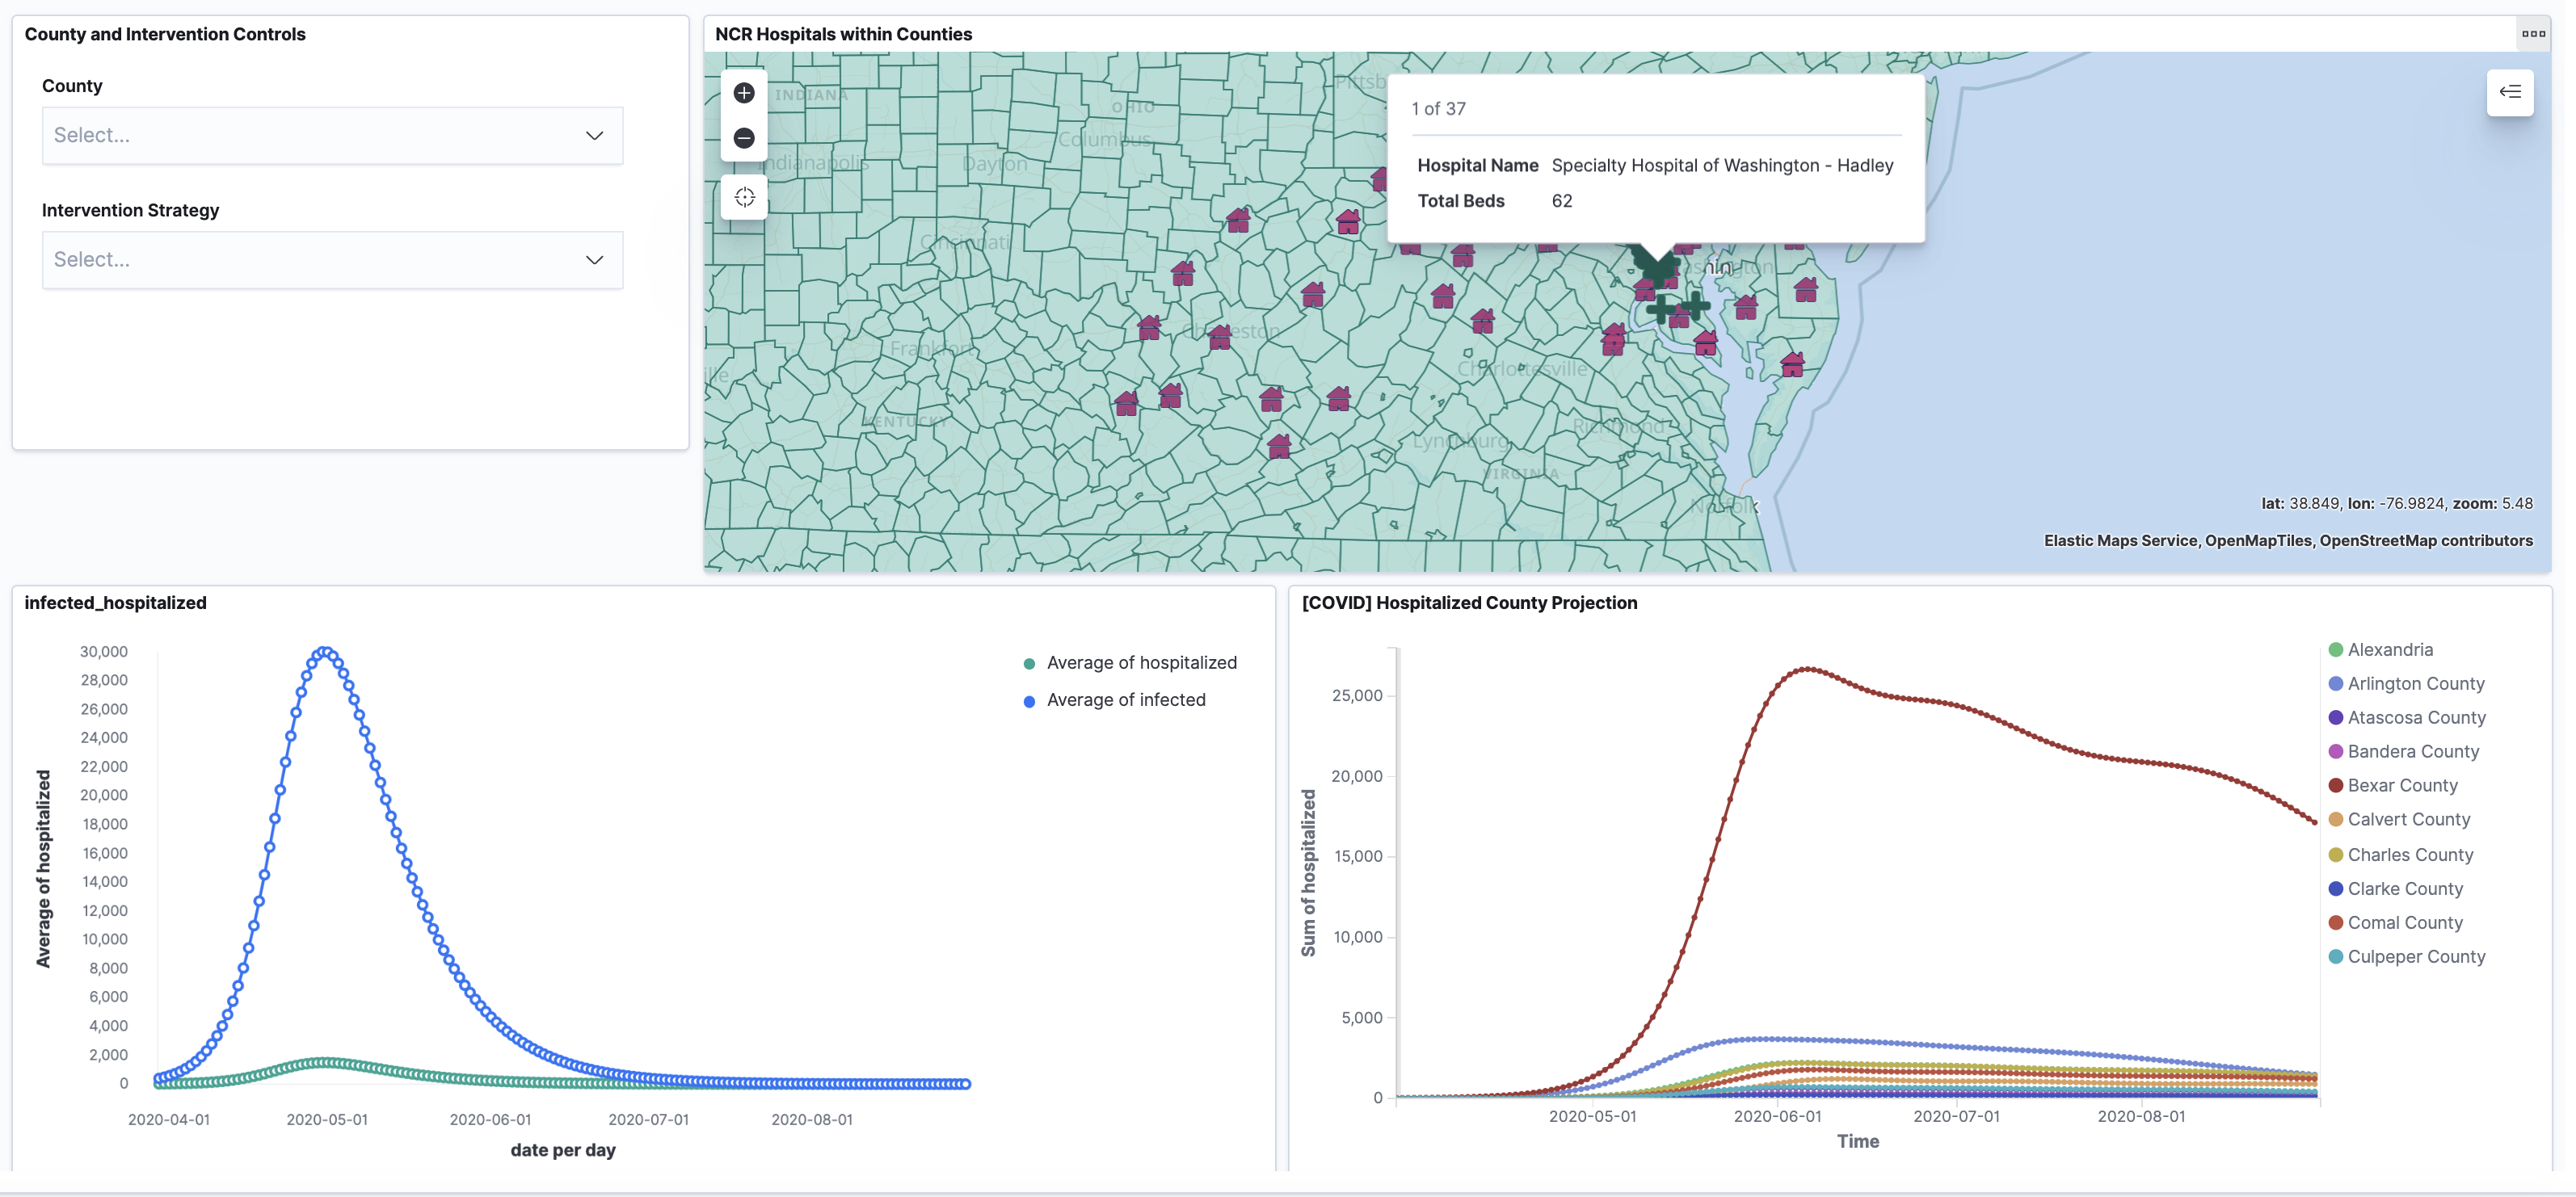The height and width of the screenshot is (1197, 2576).
Task: Click the map zoom out button
Action: [743, 138]
